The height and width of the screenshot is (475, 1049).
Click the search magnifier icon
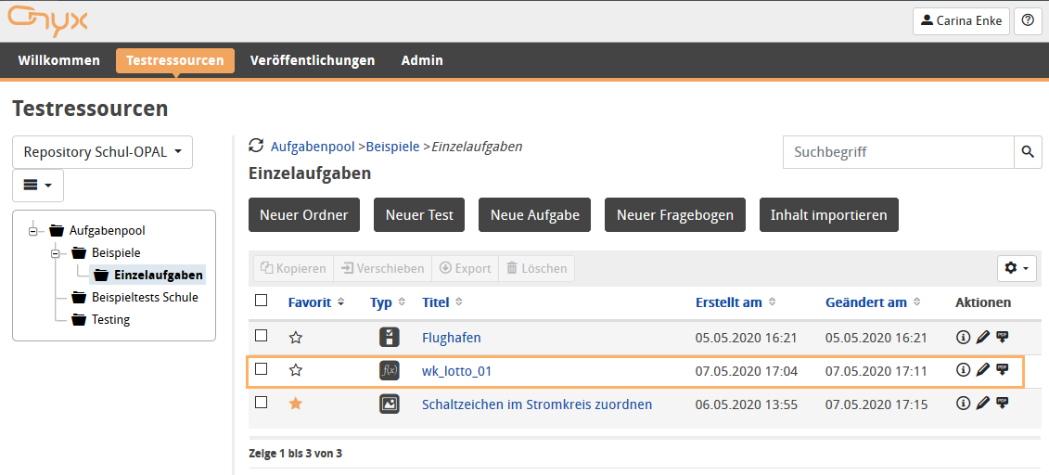[1027, 151]
